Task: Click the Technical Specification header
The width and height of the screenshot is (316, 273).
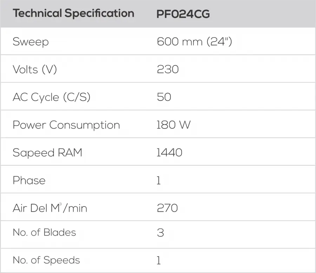Action: pos(74,13)
